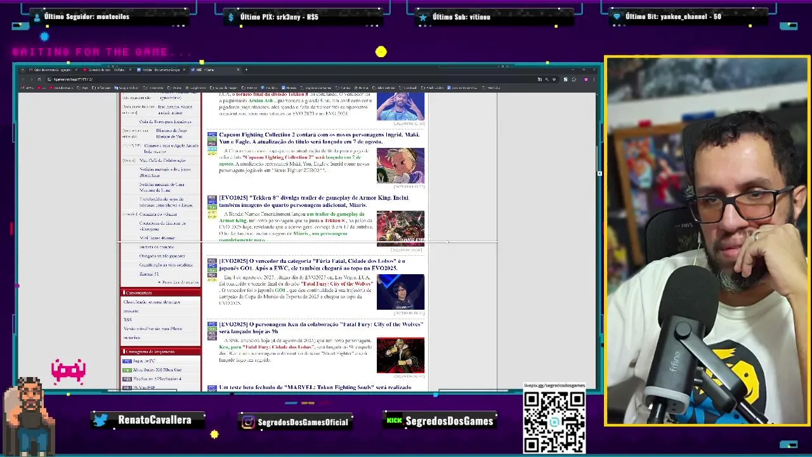Click the bookmark star in address bar
This screenshot has width=812, height=457.
click(554, 79)
